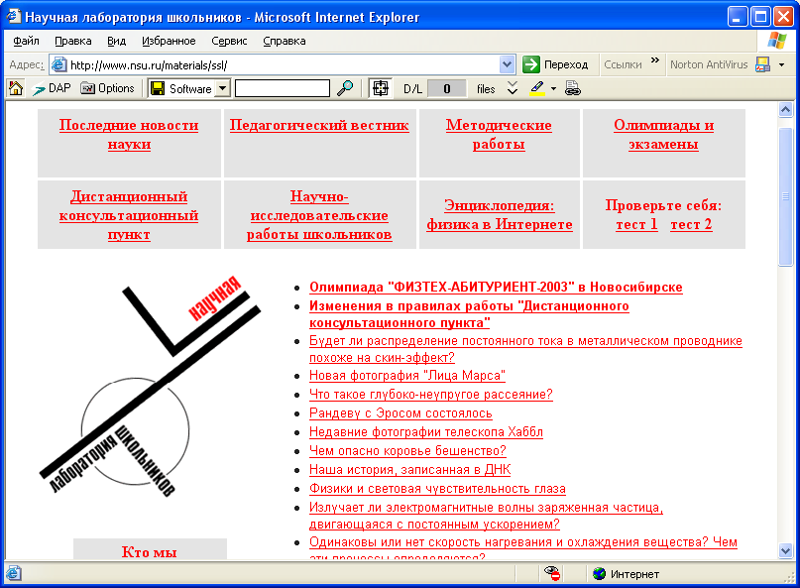Click the Internet Explorer title bar icon
Screen dimensions: 800x588
[x=13, y=16]
